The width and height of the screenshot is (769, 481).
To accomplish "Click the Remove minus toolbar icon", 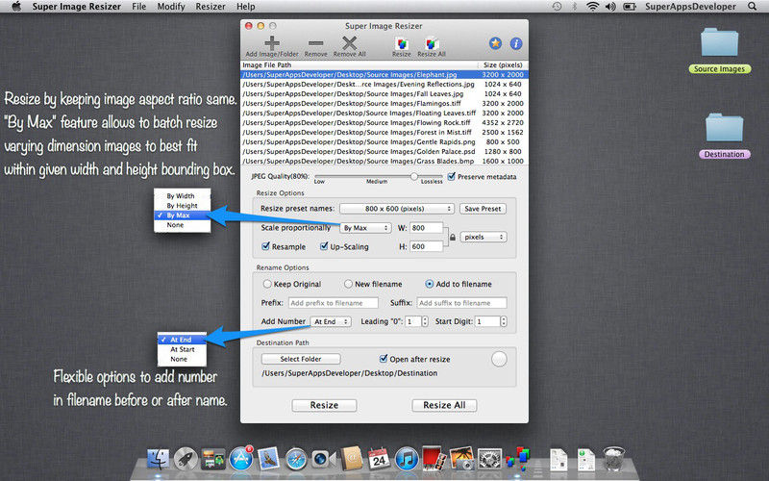I will click(316, 43).
